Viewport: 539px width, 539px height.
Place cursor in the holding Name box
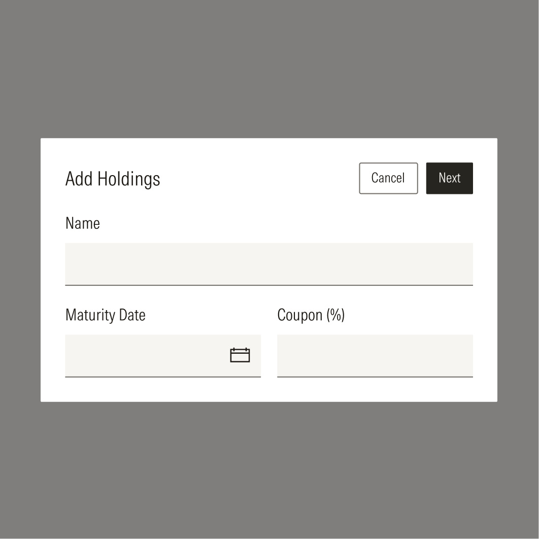coord(269,264)
